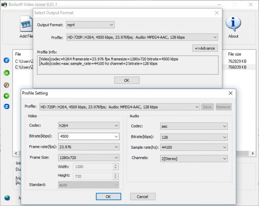Open the Frame Size 1280x720 dropdown

[x=88, y=158]
